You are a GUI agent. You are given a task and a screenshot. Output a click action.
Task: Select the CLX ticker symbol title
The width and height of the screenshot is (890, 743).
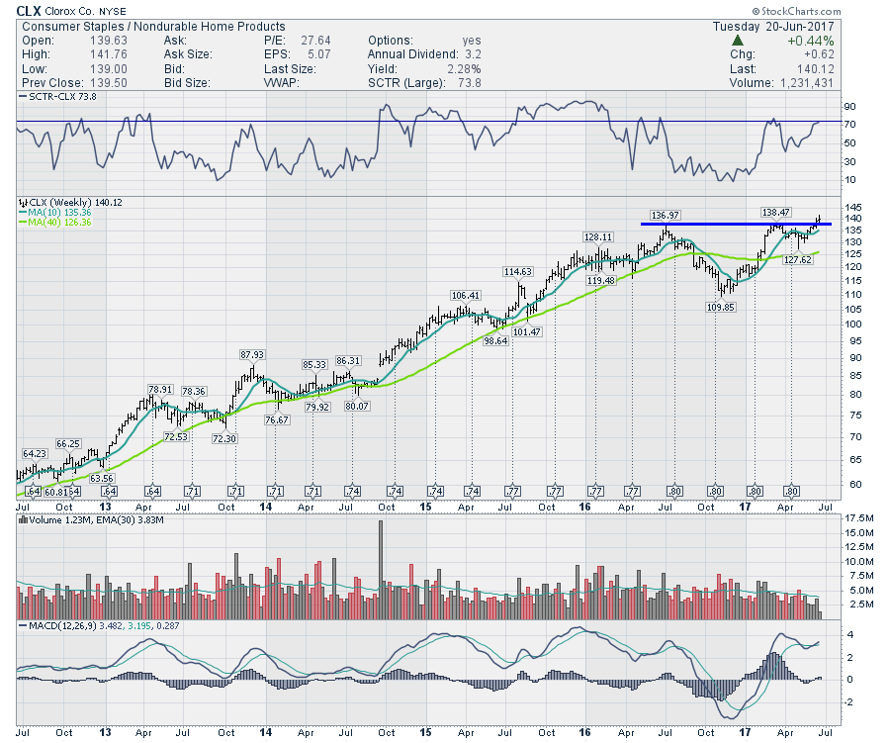click(29, 11)
